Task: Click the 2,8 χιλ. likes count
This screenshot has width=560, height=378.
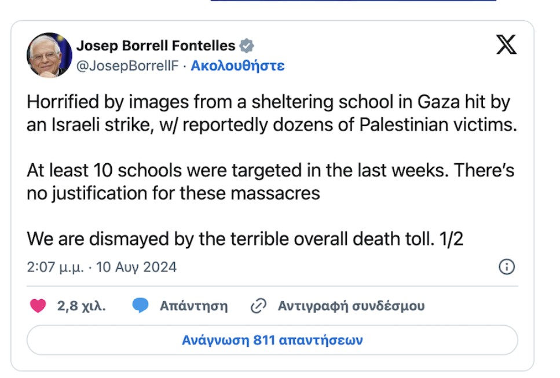Action: tap(82, 306)
